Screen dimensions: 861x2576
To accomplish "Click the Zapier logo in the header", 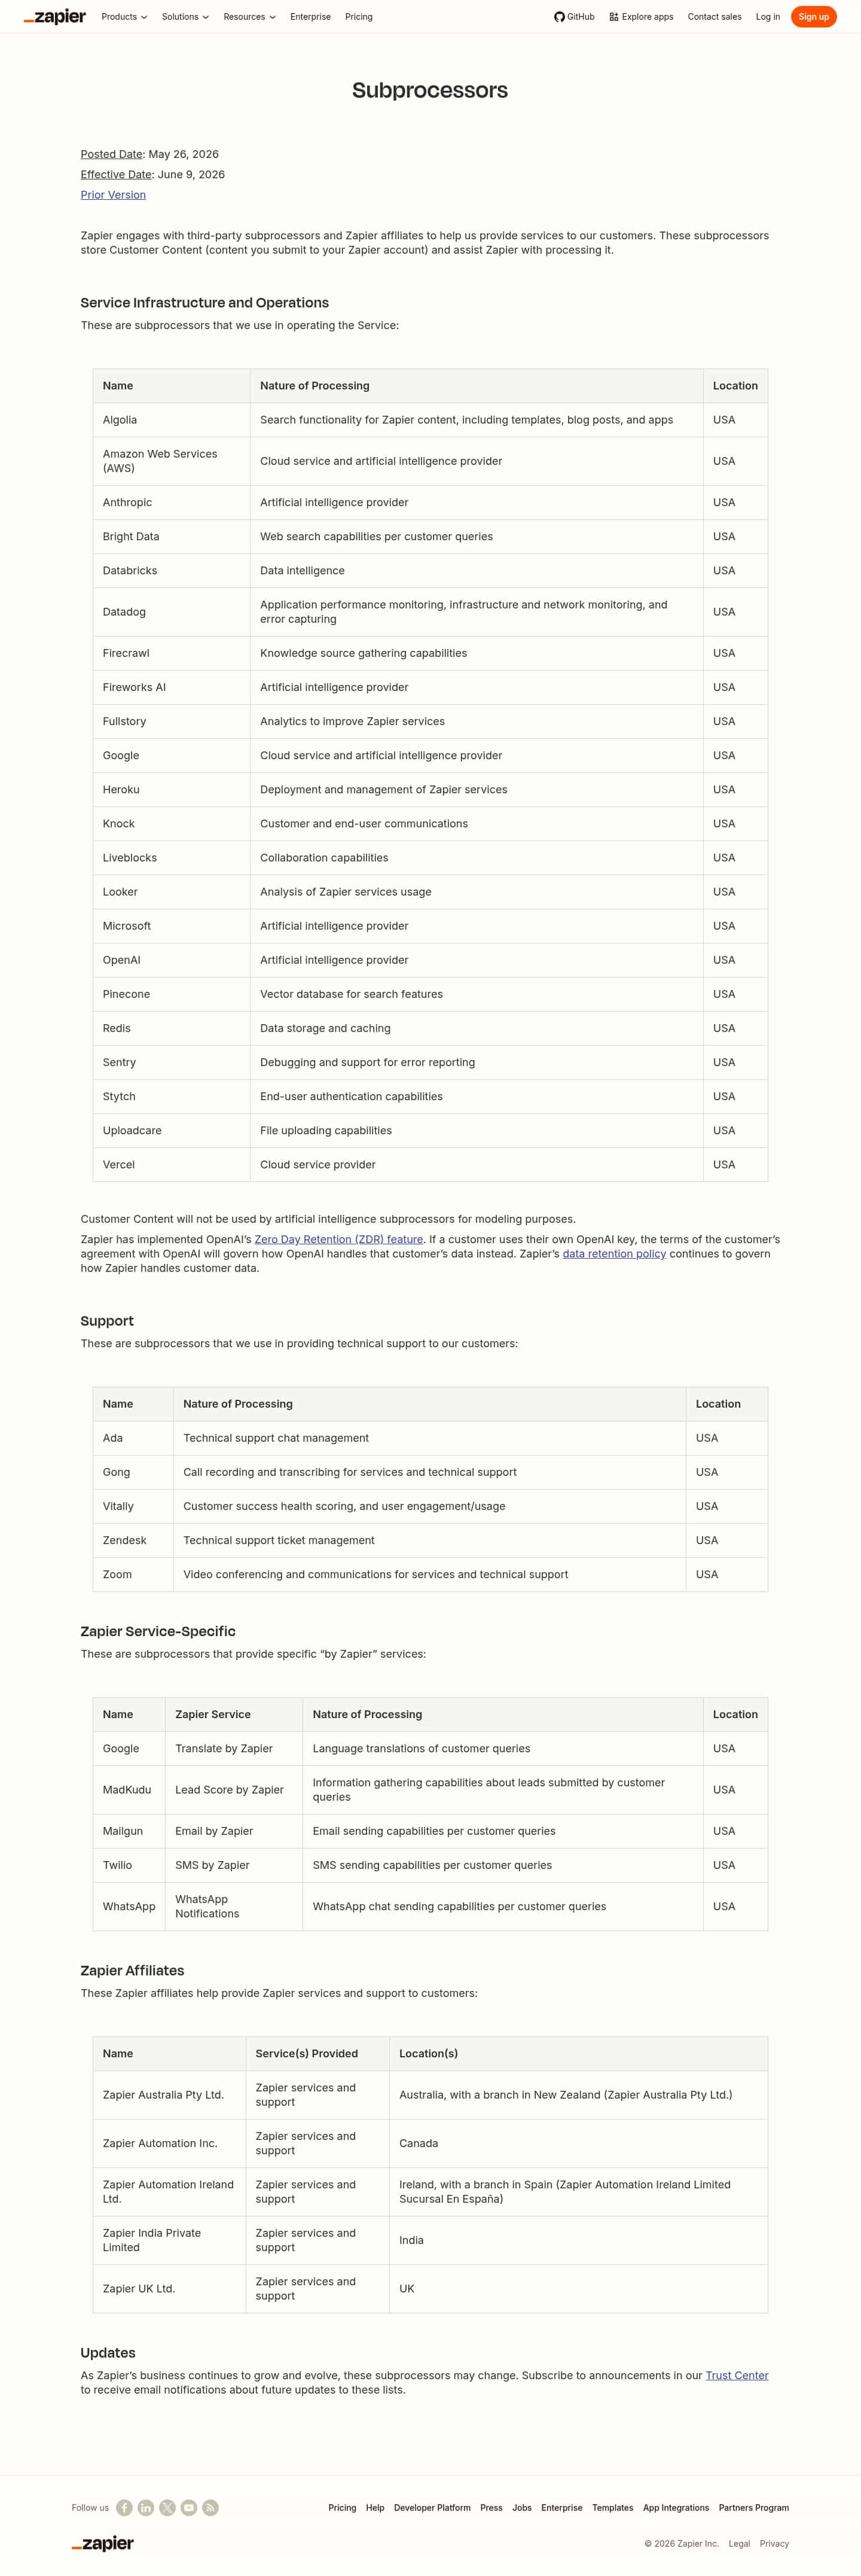I will pyautogui.click(x=55, y=17).
